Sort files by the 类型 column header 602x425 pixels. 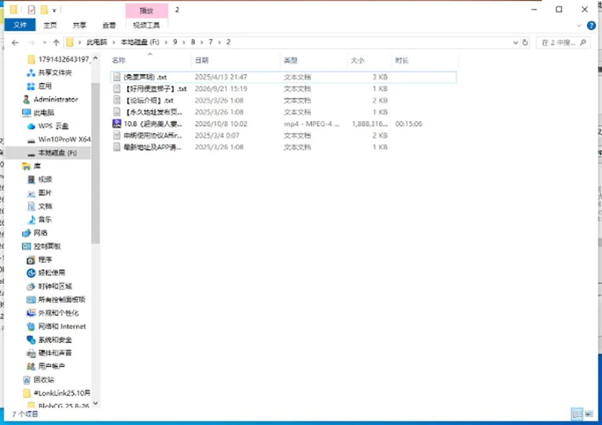point(314,60)
